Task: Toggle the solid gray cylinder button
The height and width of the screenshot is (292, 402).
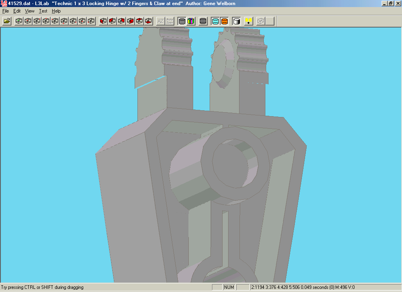Action: click(x=182, y=21)
